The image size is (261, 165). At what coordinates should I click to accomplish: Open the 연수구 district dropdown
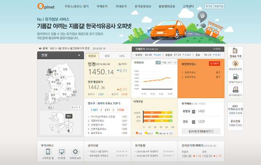pos(76,107)
